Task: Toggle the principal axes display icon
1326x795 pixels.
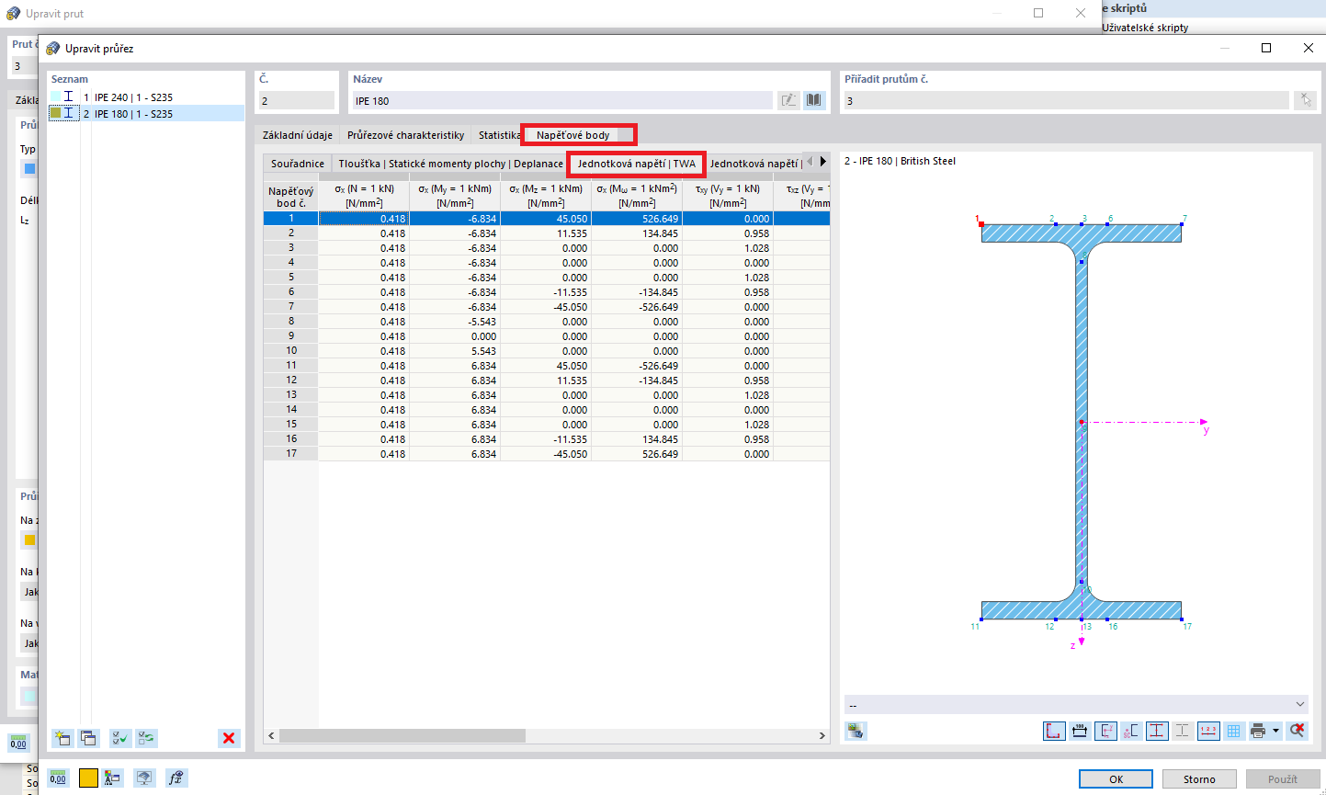Action: 1105,731
